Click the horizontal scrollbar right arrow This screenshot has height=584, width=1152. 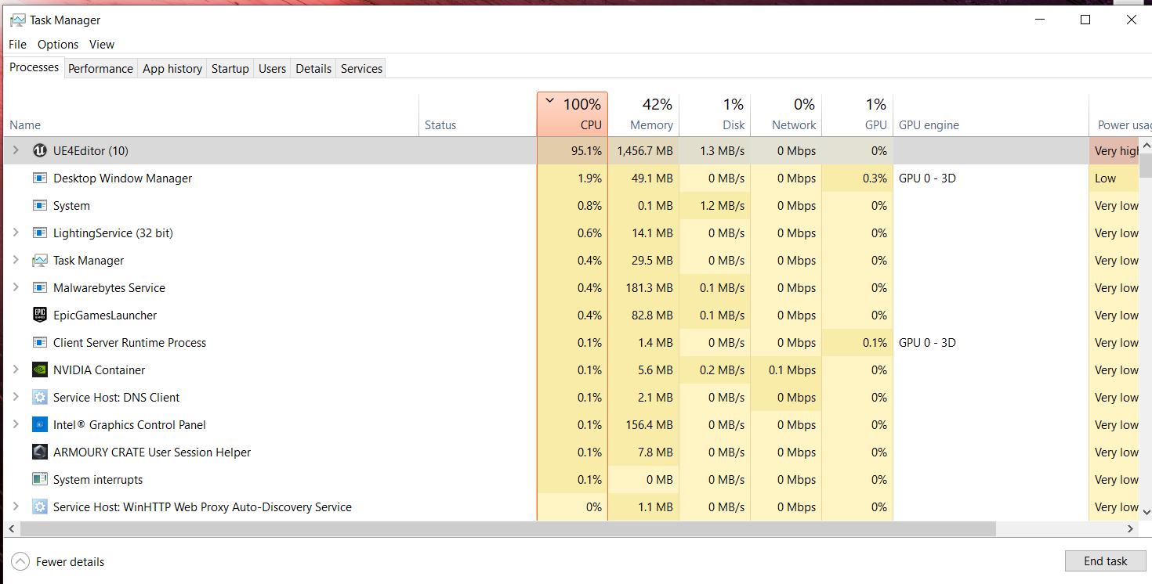[1130, 529]
